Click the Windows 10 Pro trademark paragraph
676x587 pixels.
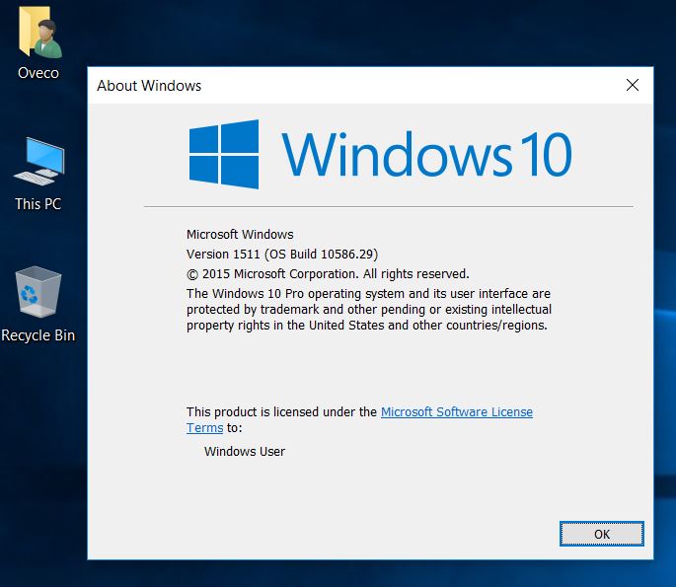(369, 310)
